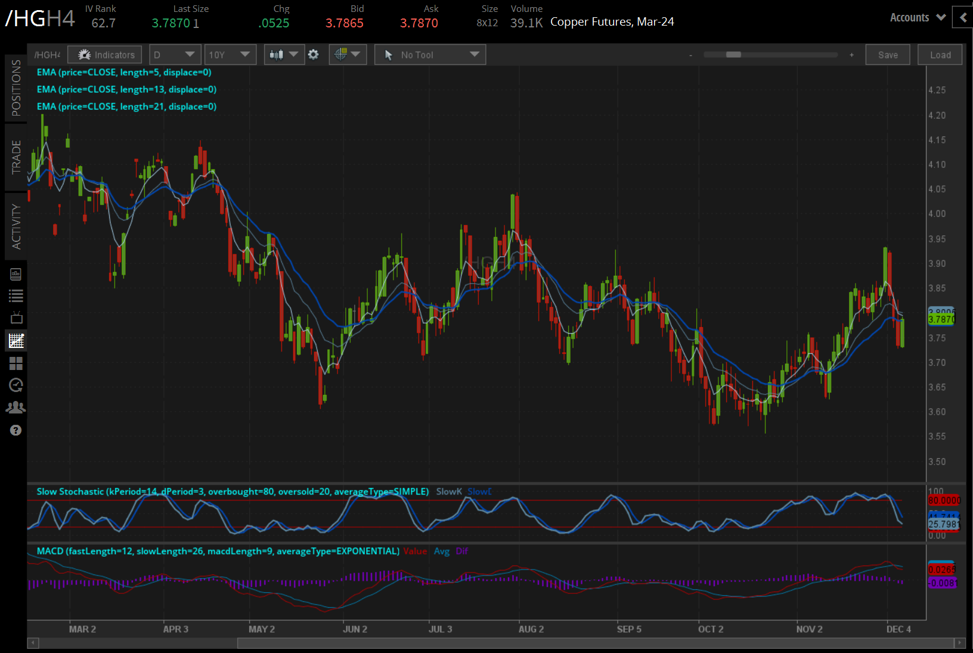Viewport: 973px width, 653px height.
Task: Open the four-square grid layout icon
Action: coord(16,363)
